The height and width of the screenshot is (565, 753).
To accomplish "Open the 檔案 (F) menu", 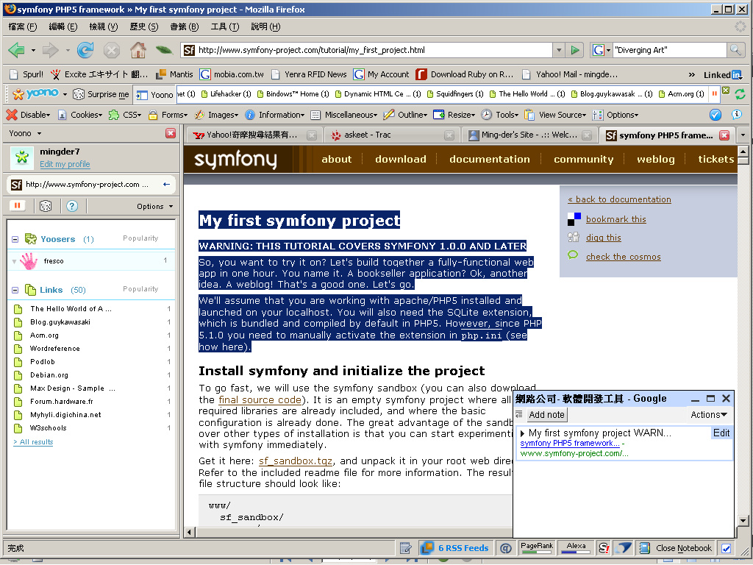I will coord(23,27).
